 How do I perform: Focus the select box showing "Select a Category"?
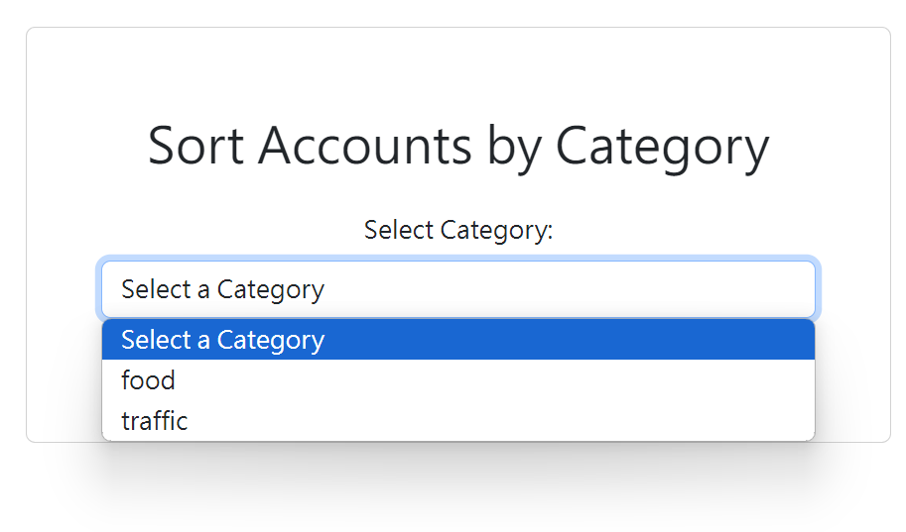coord(457,289)
